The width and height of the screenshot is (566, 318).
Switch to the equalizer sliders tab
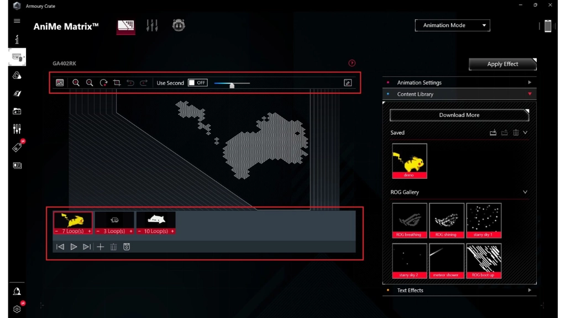click(152, 25)
